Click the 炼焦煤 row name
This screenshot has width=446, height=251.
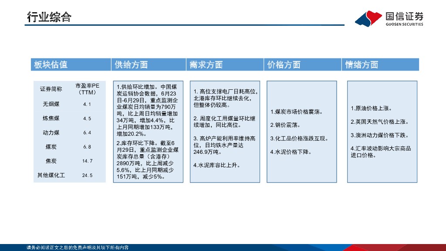coord(51,119)
